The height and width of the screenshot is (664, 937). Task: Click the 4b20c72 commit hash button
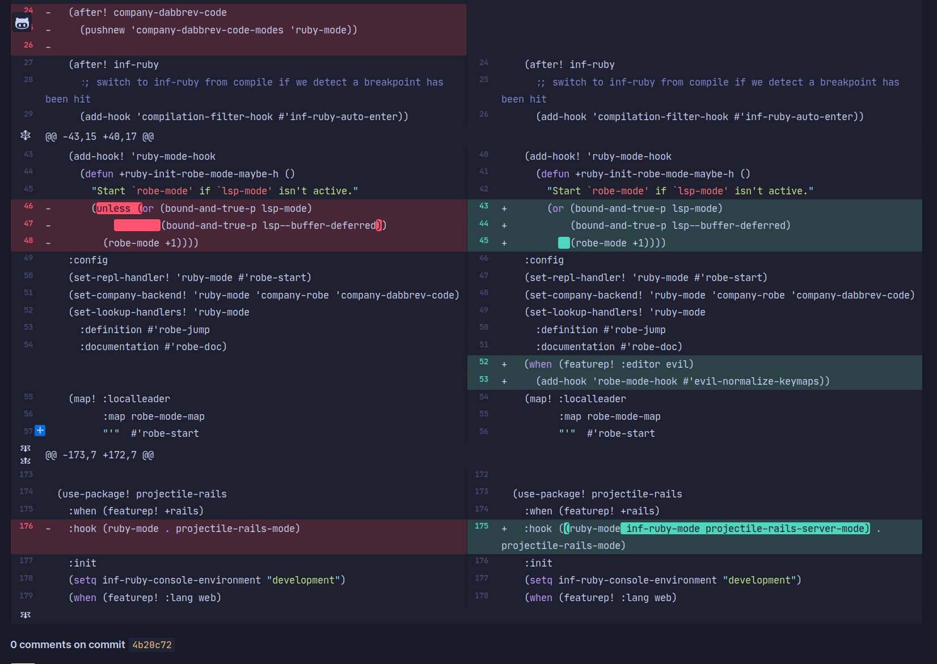click(151, 645)
